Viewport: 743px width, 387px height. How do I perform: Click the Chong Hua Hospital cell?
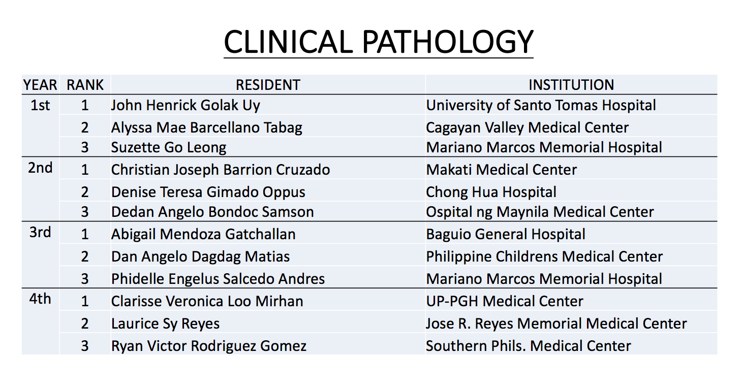coord(491,192)
